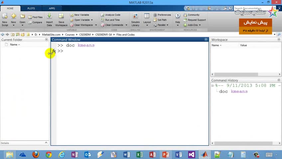Click Save Workspace icon
This screenshot has height=159, width=282.
pos(61,16)
